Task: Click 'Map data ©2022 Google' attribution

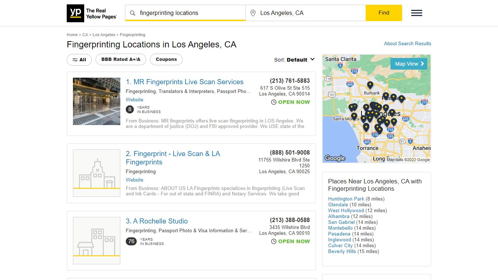Action: point(408,160)
